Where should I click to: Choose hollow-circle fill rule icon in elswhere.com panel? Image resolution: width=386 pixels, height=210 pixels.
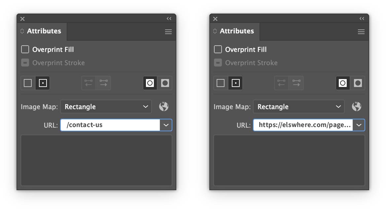coord(343,83)
